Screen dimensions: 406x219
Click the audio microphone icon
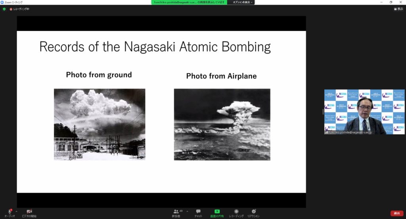[x=10, y=211]
